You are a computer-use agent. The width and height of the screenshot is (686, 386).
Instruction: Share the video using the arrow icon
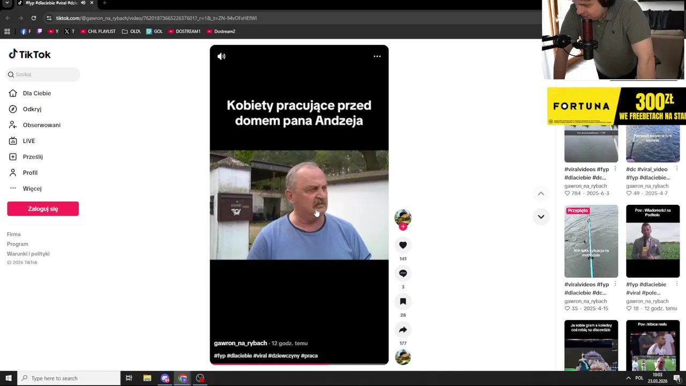(x=403, y=330)
